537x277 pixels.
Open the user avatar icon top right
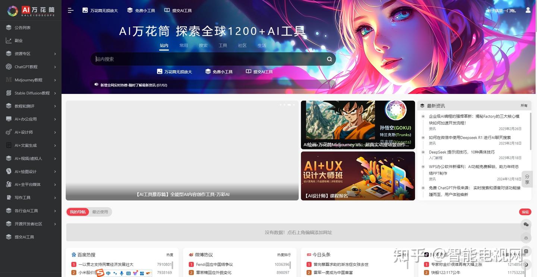[x=528, y=10]
